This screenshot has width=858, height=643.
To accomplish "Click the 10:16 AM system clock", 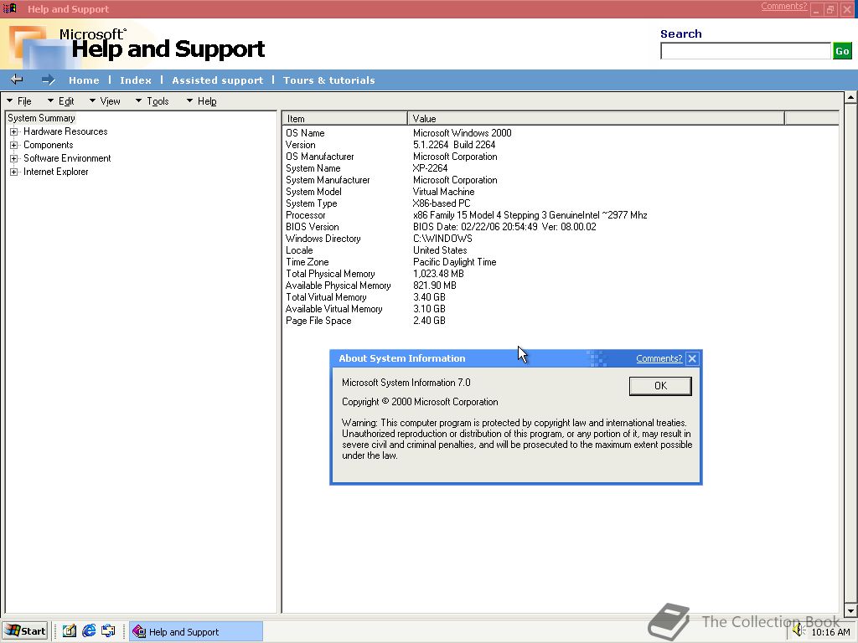I will point(830,632).
